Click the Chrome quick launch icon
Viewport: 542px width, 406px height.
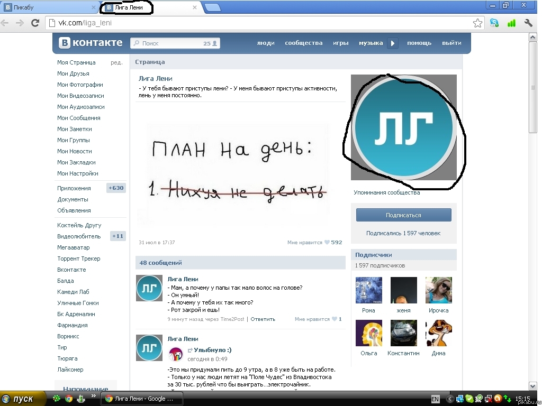(x=69, y=399)
